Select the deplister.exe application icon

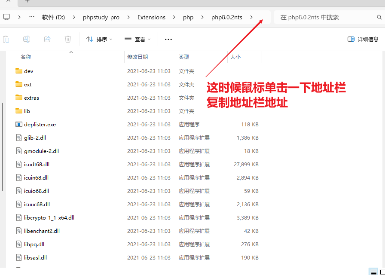pyautogui.click(x=18, y=124)
